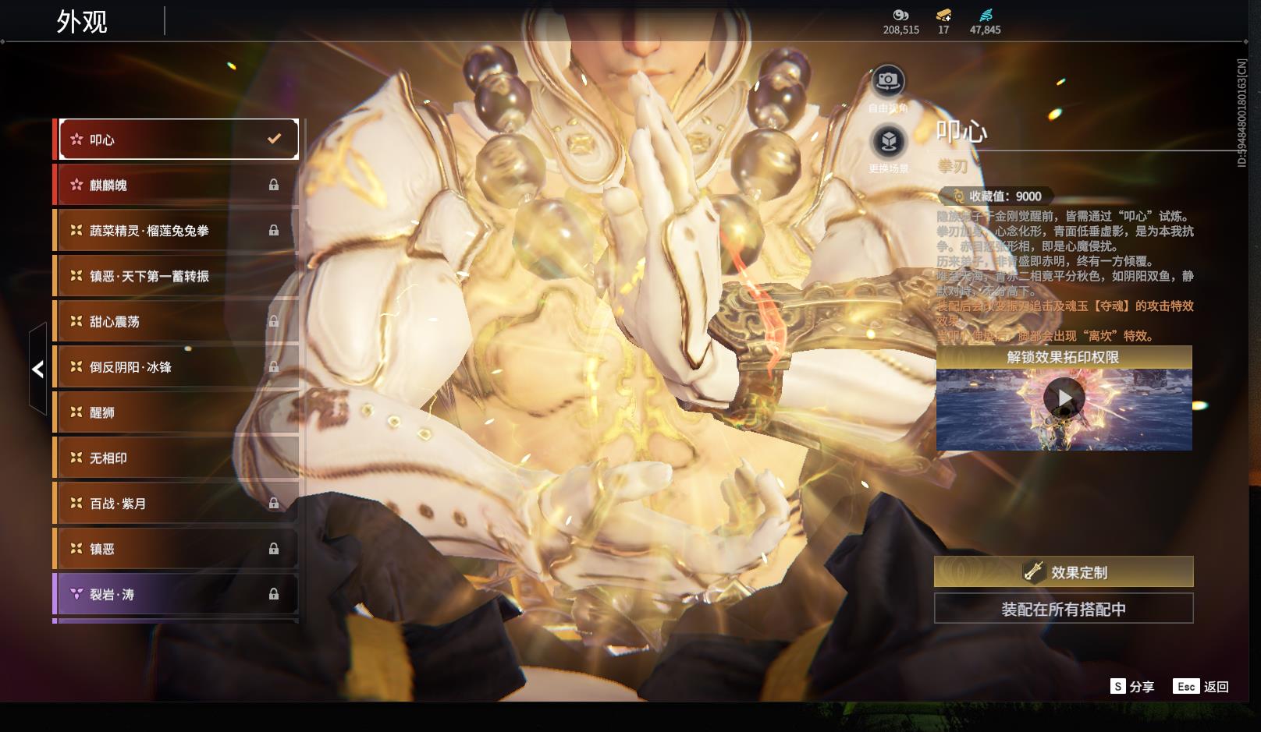Play the skin effect preview video
This screenshot has height=732, width=1261.
[1064, 398]
